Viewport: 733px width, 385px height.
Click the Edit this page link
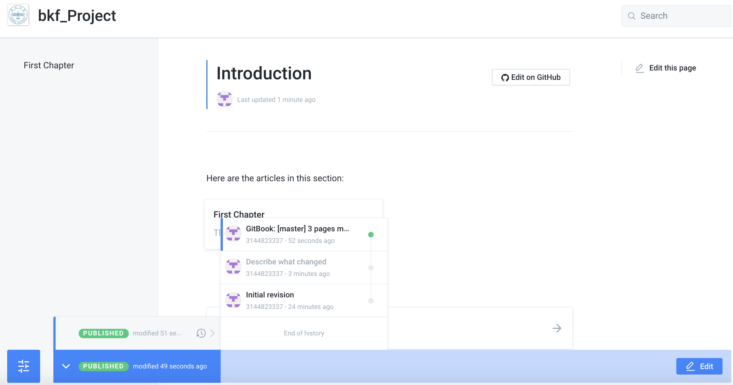point(672,68)
